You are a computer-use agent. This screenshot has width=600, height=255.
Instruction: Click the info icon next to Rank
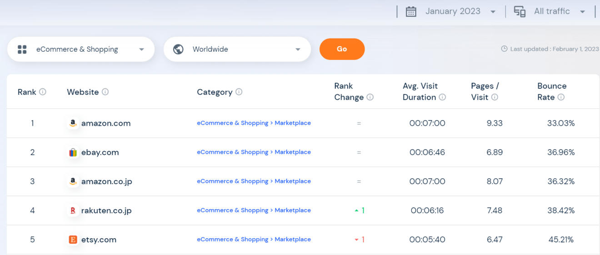click(x=43, y=92)
